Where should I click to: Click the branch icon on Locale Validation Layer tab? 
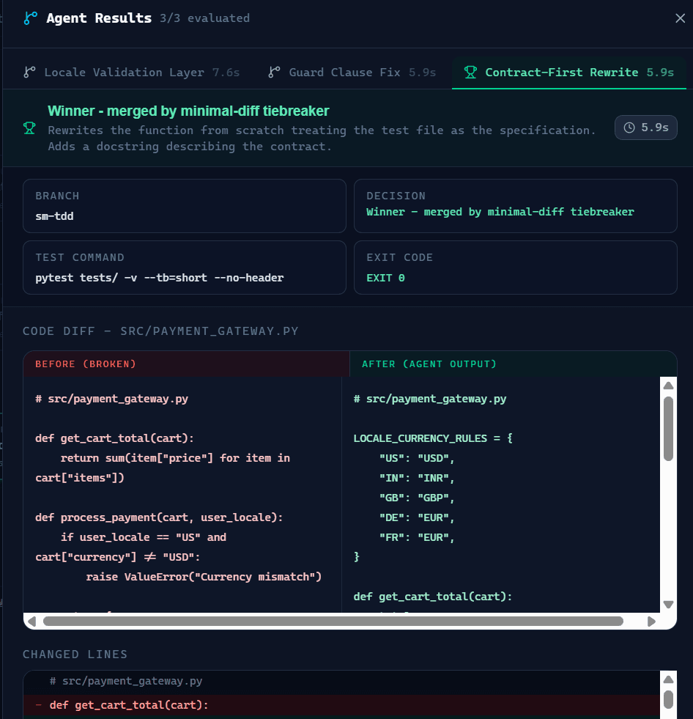[29, 72]
